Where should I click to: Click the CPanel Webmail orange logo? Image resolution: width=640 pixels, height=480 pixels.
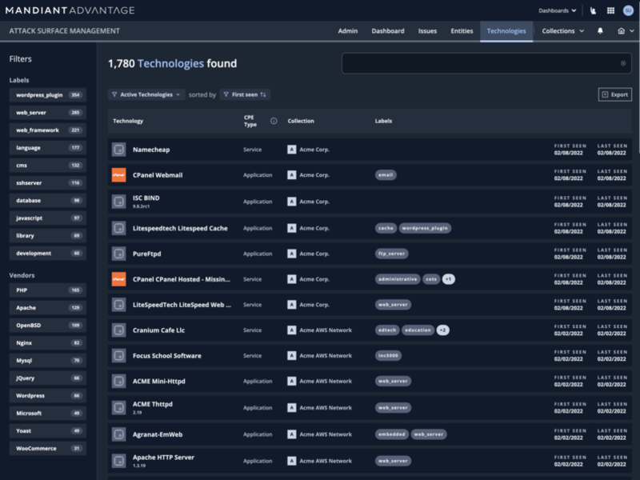(x=118, y=174)
